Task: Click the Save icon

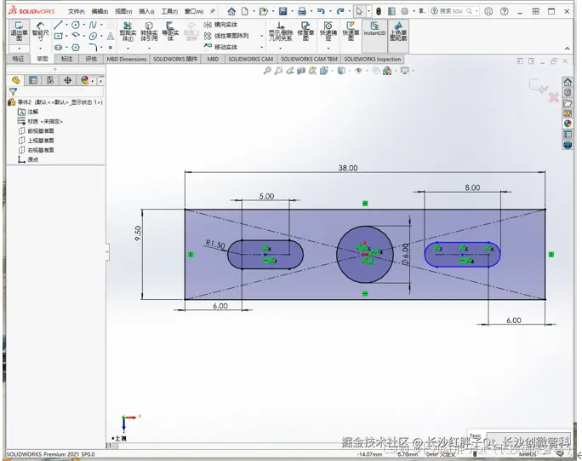Action: tap(282, 12)
